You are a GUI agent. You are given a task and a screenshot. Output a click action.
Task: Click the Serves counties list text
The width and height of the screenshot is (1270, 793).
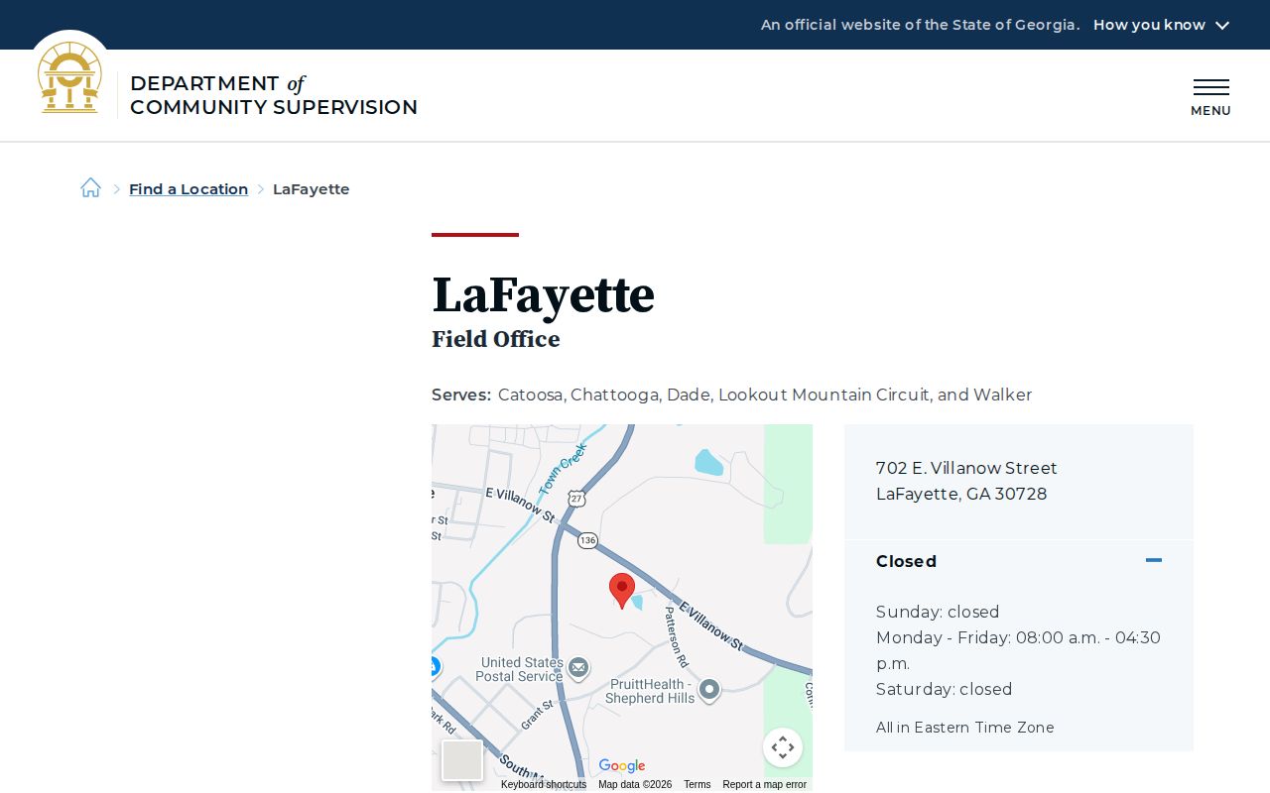point(765,395)
